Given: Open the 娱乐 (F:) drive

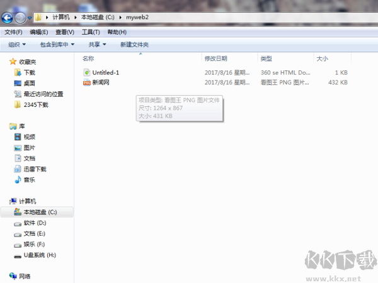Looking at the screenshot, I should (x=34, y=244).
